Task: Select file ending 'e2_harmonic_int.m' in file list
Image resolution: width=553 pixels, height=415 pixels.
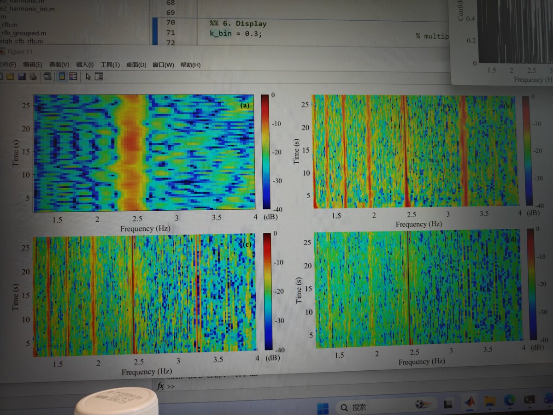Action: (27, 8)
